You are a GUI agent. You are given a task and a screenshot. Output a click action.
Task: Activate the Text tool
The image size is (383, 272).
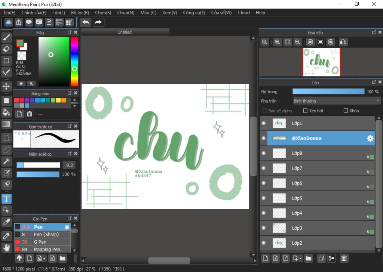coord(6,198)
